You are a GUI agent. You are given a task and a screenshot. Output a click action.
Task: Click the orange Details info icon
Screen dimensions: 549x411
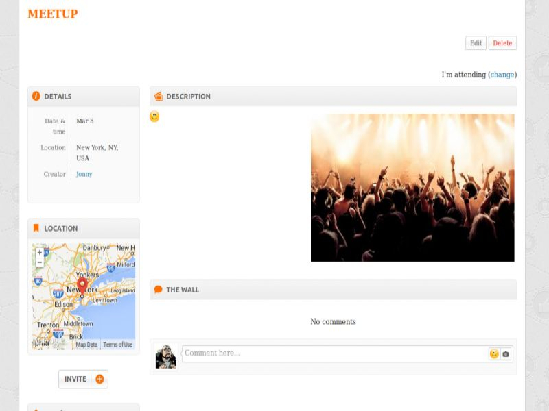point(36,97)
